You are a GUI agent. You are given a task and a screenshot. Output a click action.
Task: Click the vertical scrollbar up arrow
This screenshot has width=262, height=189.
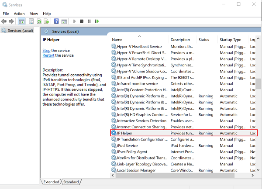(258, 38)
